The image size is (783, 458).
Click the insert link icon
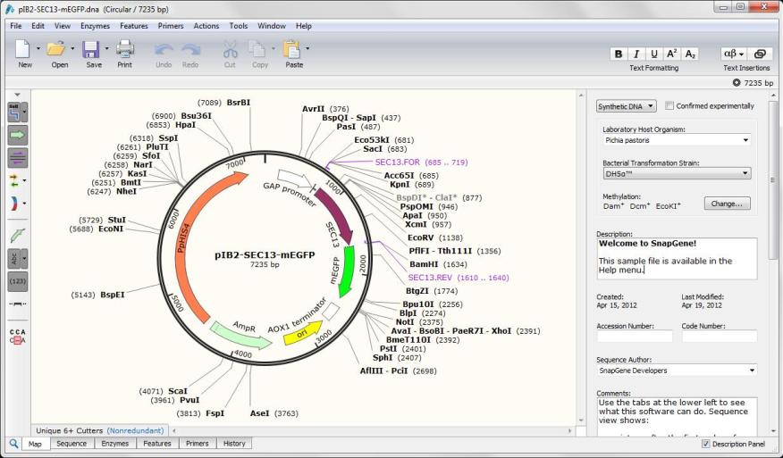(760, 54)
